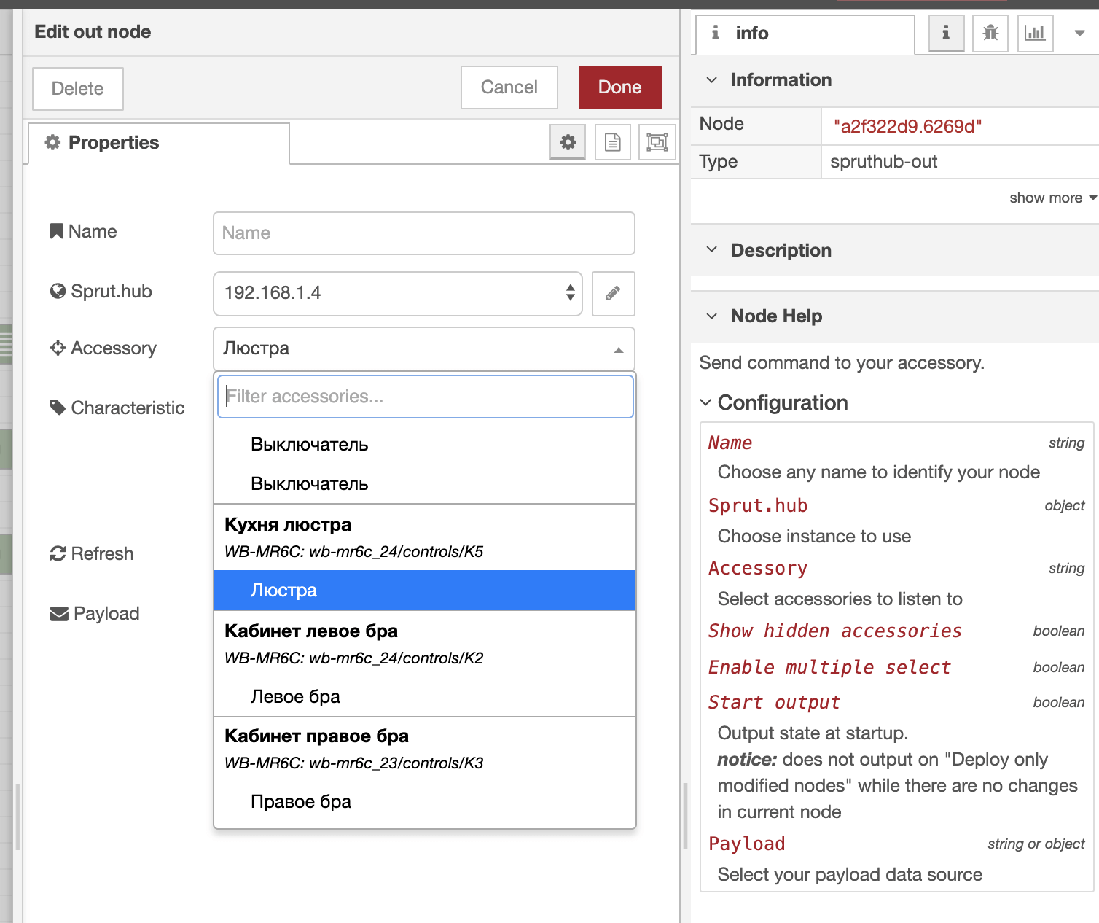Open node appearance icon

point(657,142)
